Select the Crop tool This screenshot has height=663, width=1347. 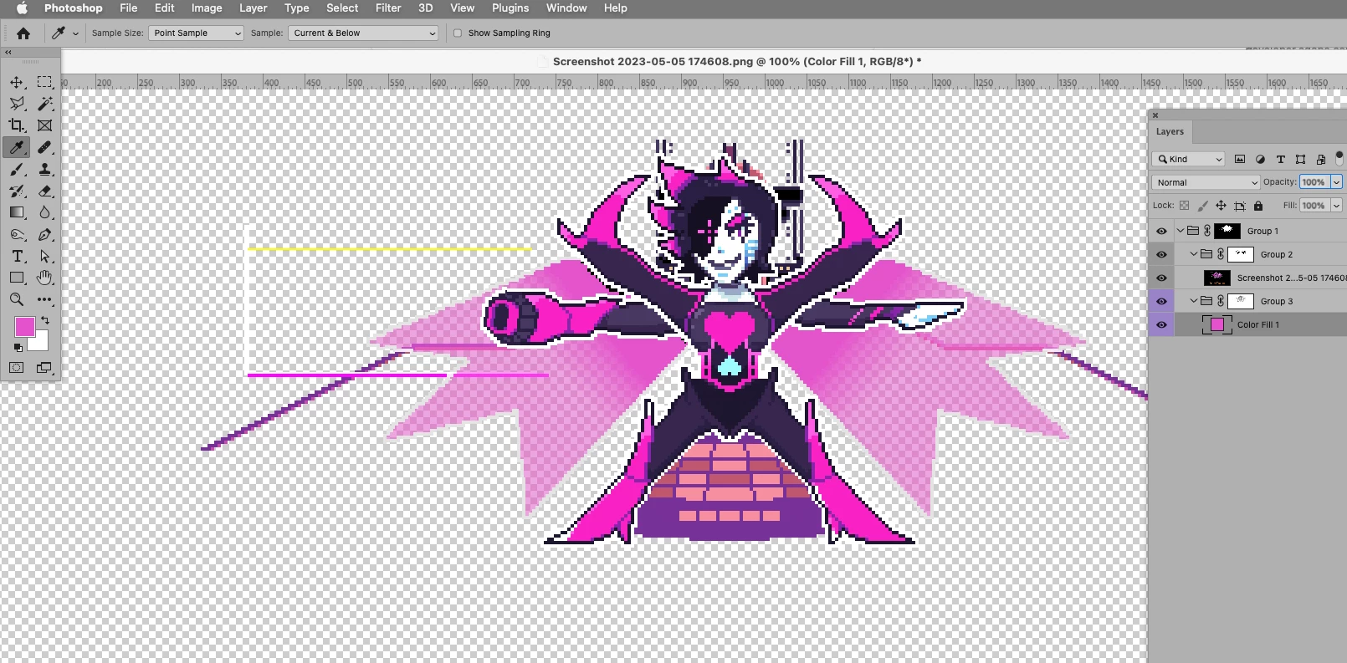(x=17, y=125)
